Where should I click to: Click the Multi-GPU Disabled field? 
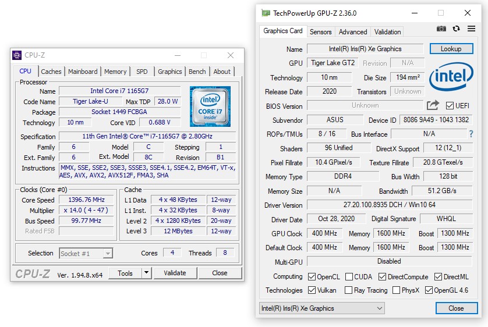[x=390, y=261]
